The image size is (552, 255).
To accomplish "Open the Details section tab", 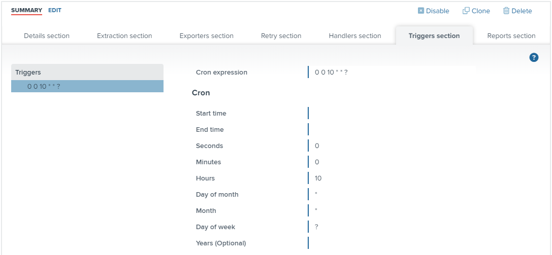I will 47,36.
